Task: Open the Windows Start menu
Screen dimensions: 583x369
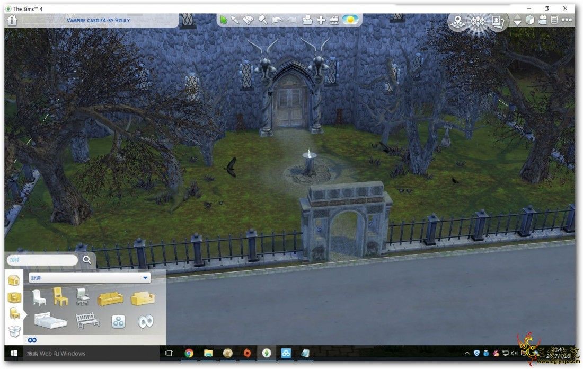Action: (14, 354)
